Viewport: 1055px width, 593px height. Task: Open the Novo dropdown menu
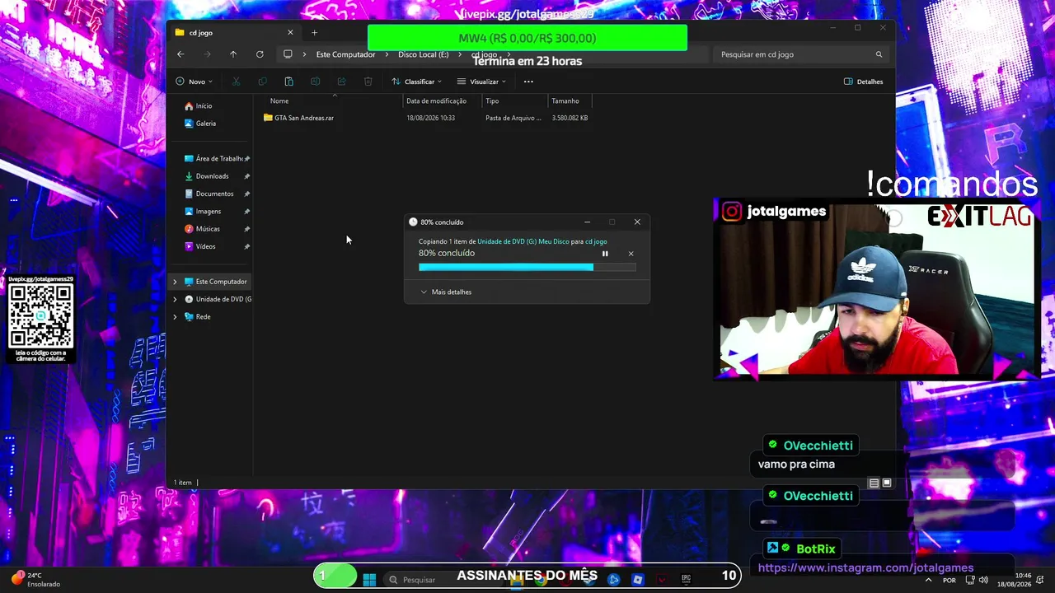coord(194,82)
